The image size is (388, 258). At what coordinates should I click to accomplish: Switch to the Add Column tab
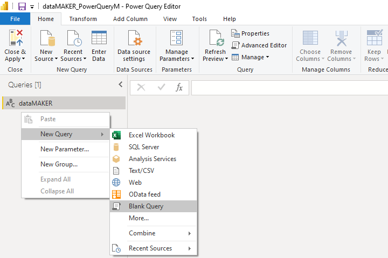(130, 19)
